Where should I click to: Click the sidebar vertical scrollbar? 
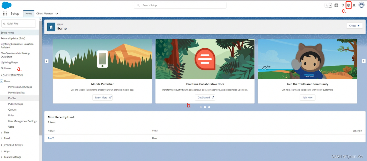click(x=40, y=79)
